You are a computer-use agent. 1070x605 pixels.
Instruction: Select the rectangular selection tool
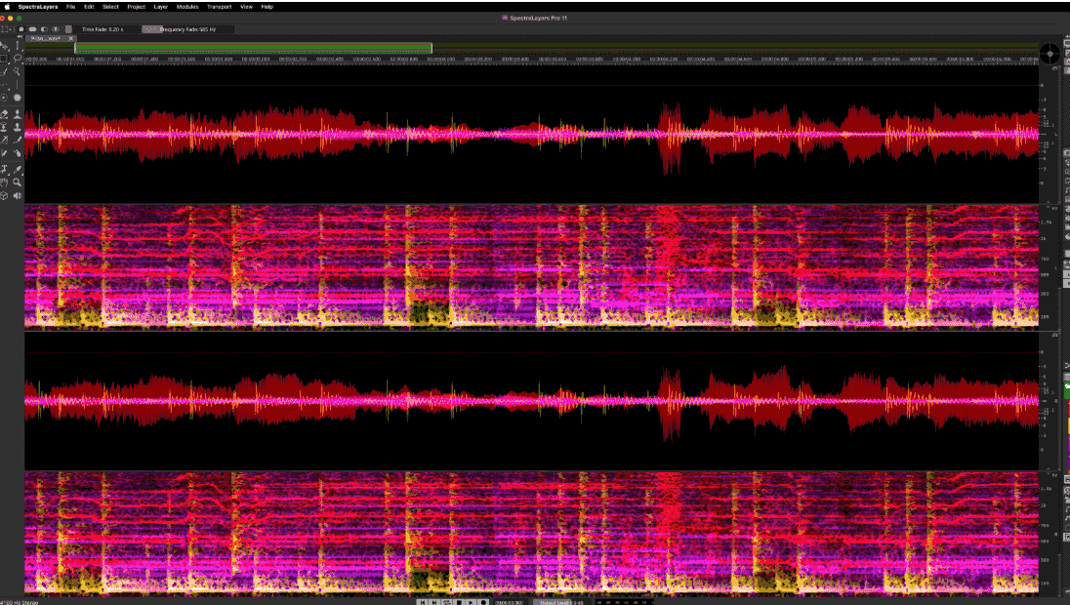coord(5,58)
